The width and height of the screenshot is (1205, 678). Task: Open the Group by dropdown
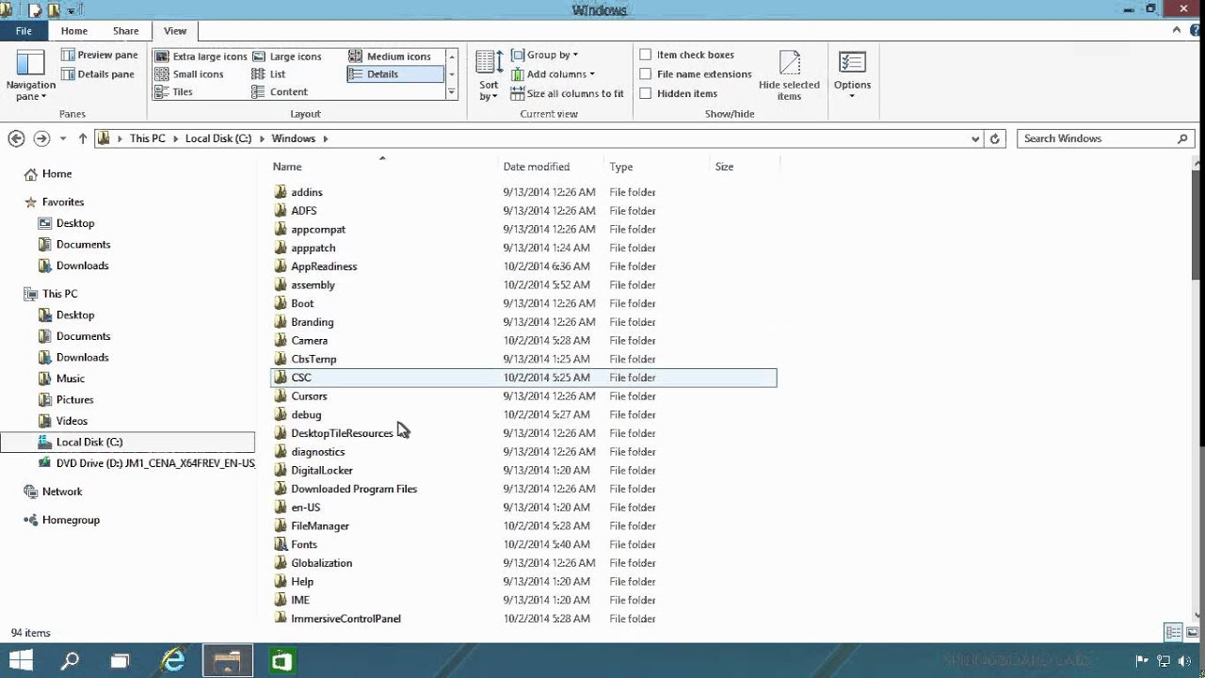click(x=545, y=55)
